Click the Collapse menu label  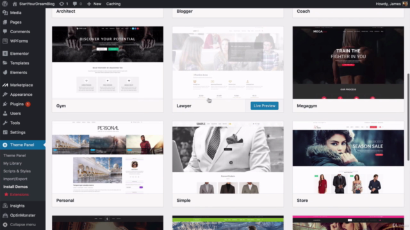23,224
